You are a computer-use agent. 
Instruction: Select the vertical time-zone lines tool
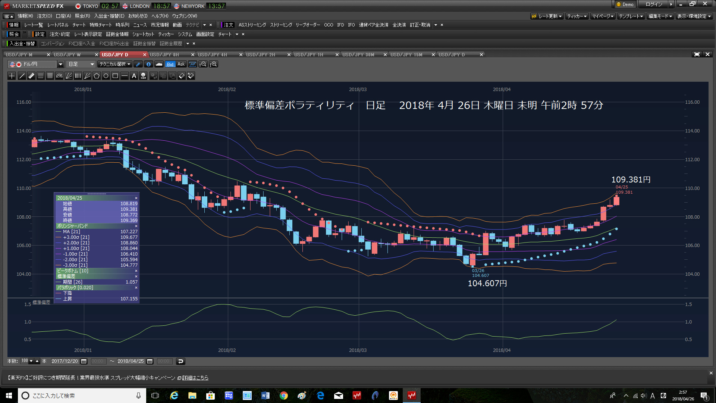pos(78,76)
